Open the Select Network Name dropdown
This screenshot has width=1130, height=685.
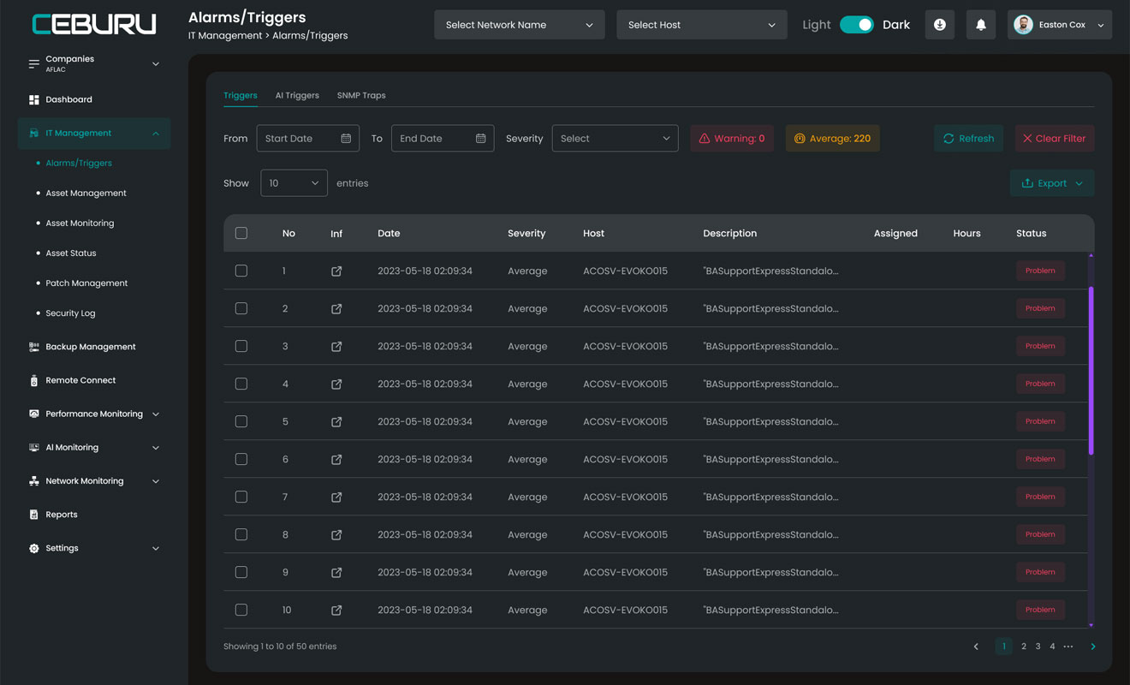click(x=520, y=25)
